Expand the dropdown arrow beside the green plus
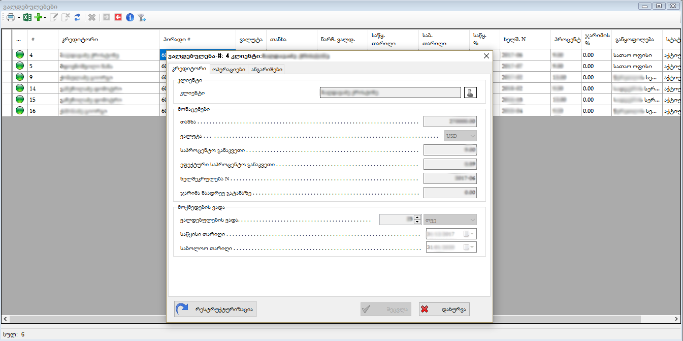 45,17
